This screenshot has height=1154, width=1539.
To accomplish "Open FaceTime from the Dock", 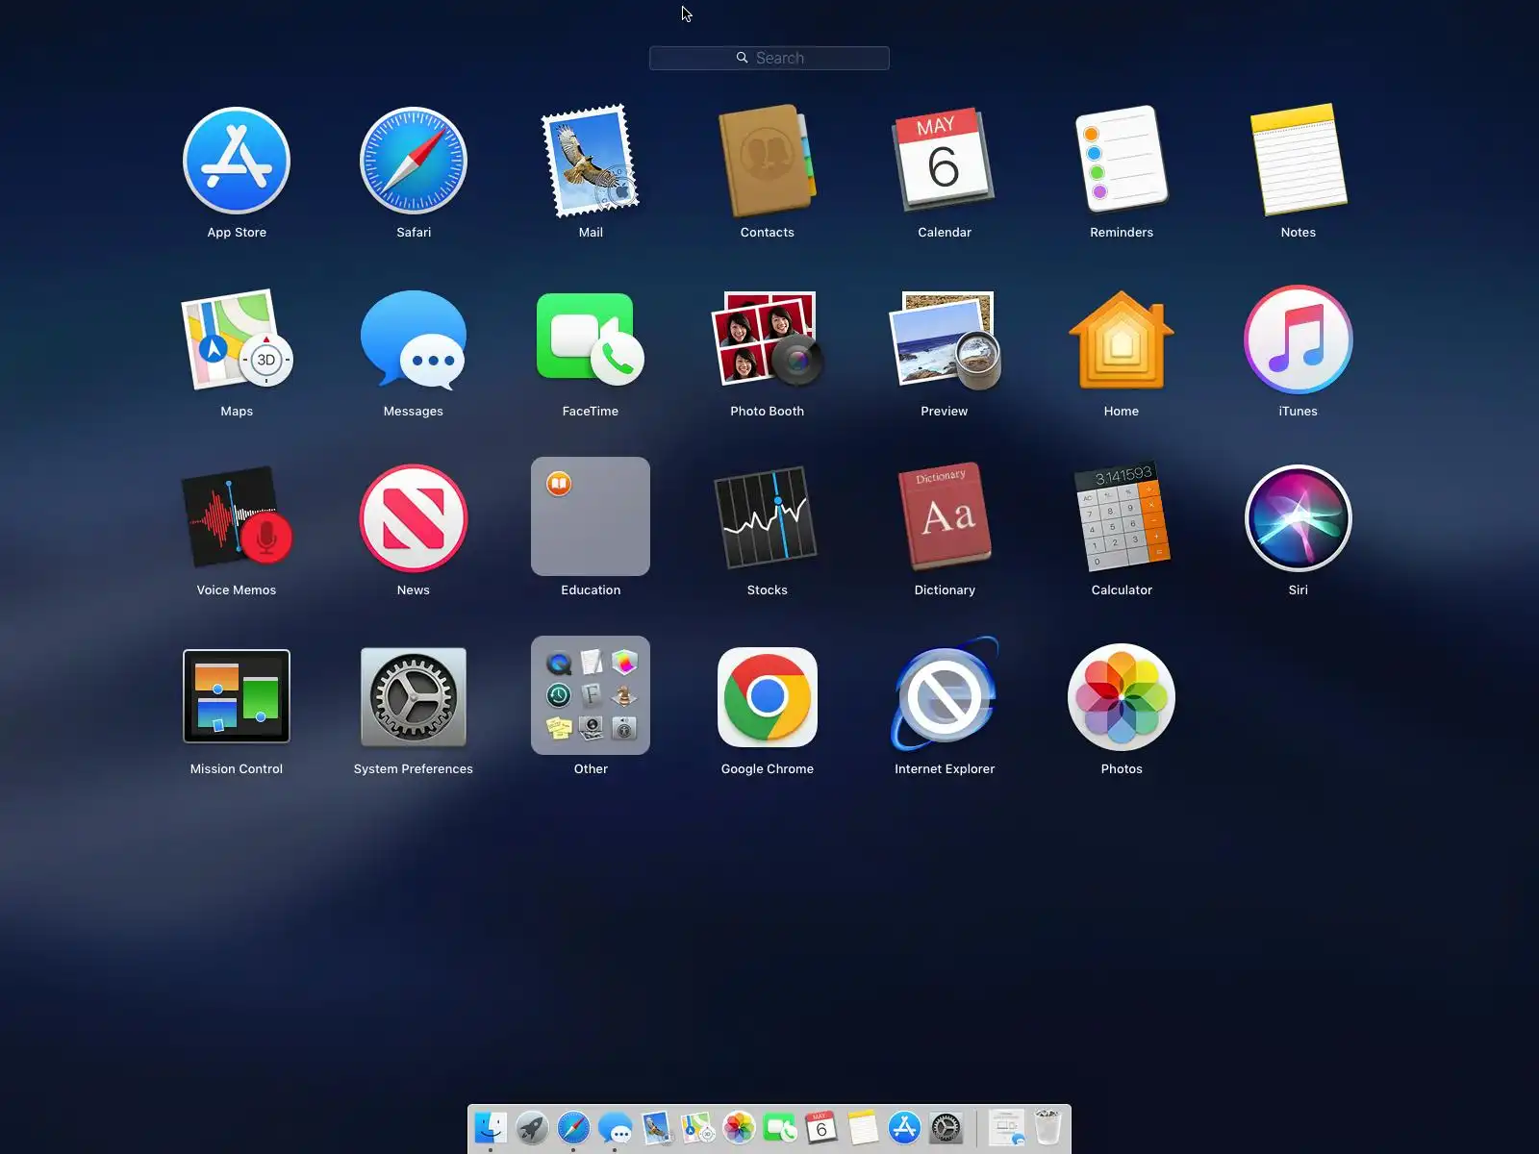I will coord(780,1127).
